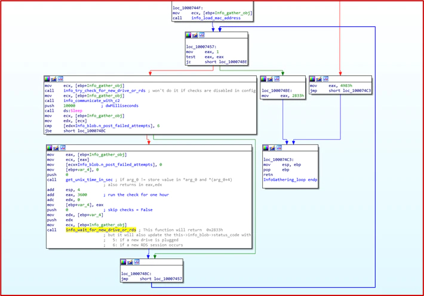Click the third header icon on the get_unix_time_in_sec node
The width and height of the screenshot is (424, 296).
click(x=63, y=147)
